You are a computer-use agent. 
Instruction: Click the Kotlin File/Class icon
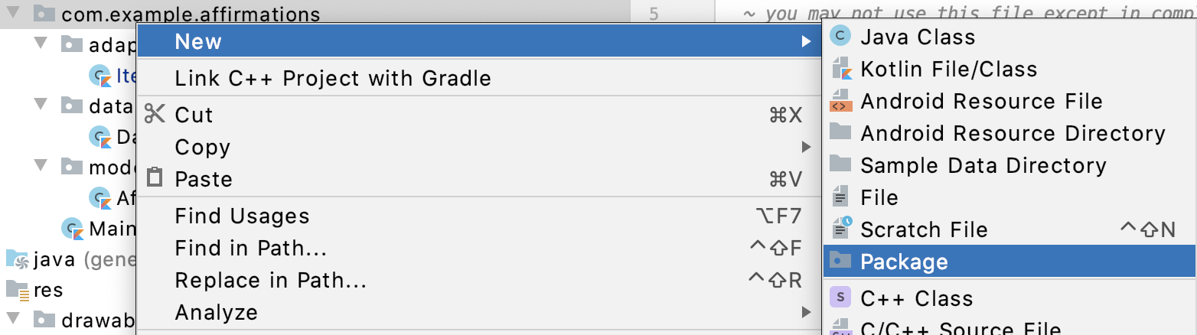[841, 69]
